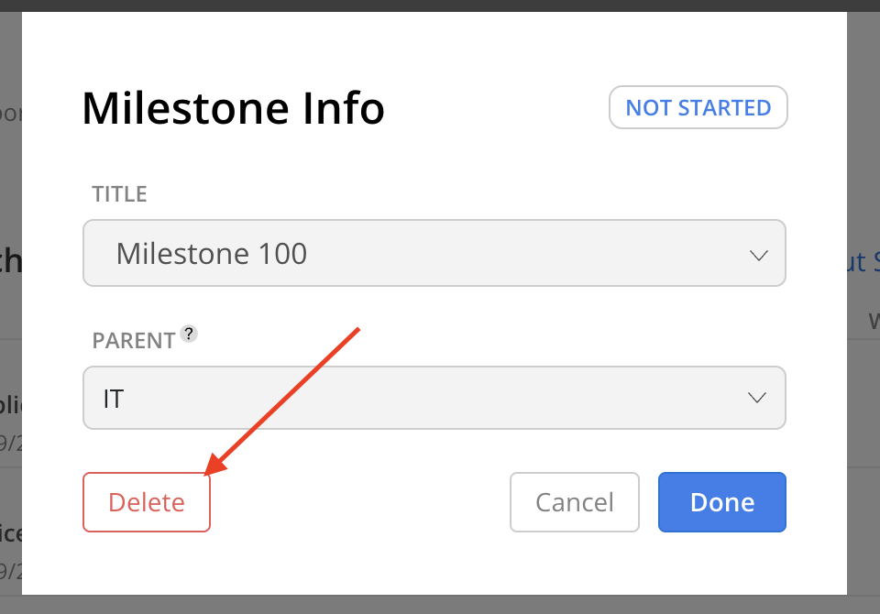Expand the Title dropdown chevron arrow
The width and height of the screenshot is (880, 614).
(759, 256)
